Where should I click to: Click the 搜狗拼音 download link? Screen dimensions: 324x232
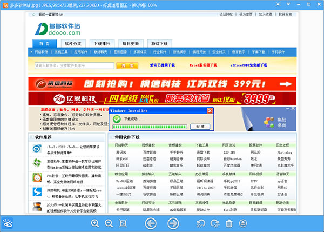150,181
